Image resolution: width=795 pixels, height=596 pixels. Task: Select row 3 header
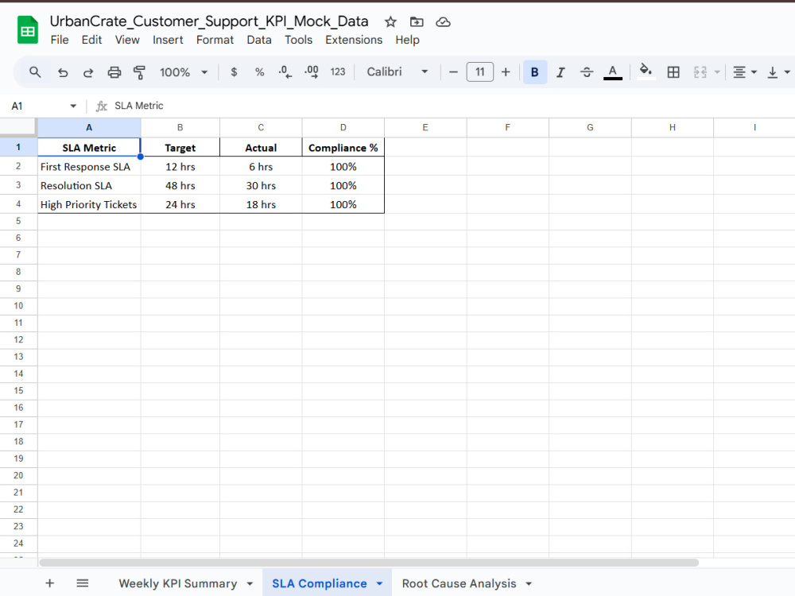[x=18, y=185]
